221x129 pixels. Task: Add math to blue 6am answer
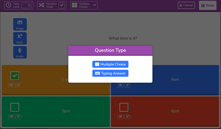click(127, 85)
